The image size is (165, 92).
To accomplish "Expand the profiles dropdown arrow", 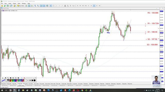I will (x=13, y=6).
